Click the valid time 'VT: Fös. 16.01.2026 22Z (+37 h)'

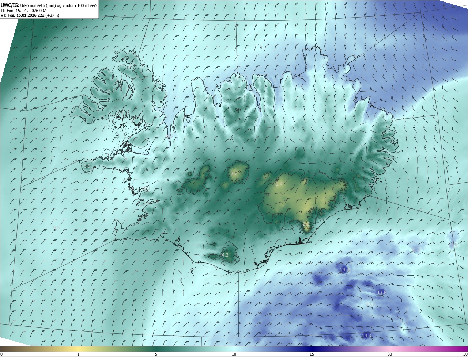[30, 15]
